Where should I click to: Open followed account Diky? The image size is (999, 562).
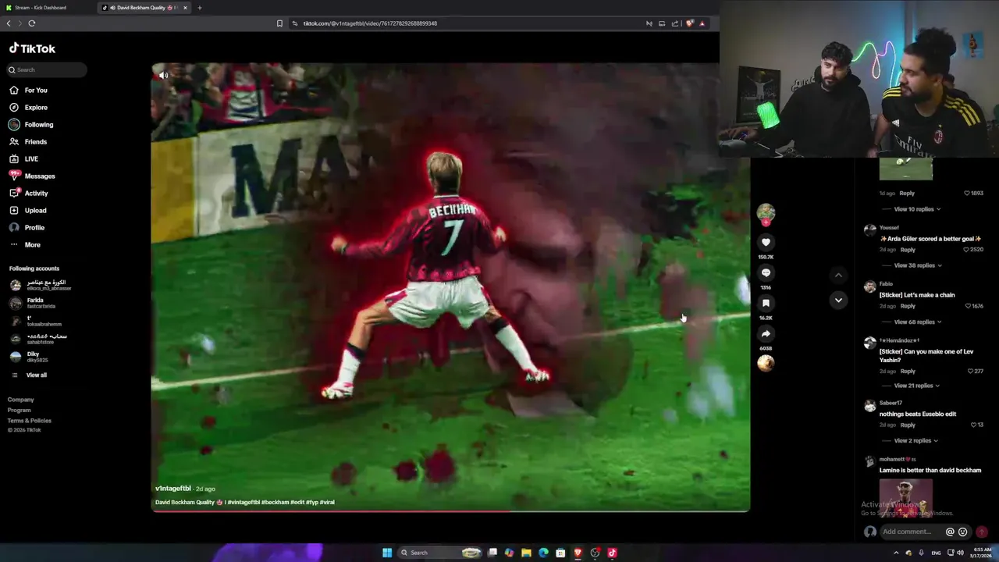coord(29,357)
